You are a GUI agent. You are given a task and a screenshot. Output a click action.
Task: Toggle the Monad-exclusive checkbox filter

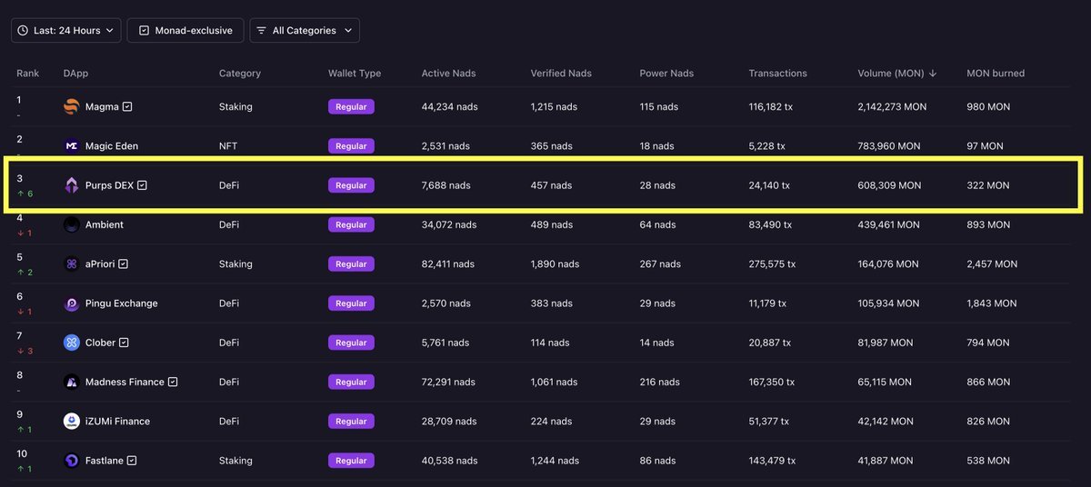coord(185,30)
